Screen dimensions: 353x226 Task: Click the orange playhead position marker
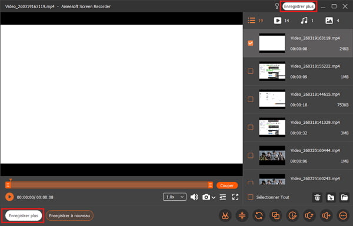coord(11,180)
